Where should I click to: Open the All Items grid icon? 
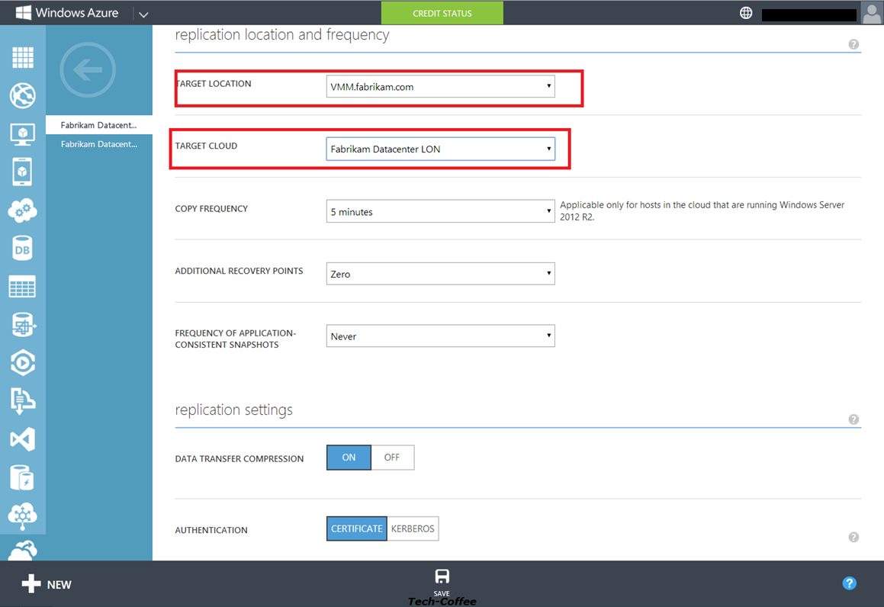[23, 57]
